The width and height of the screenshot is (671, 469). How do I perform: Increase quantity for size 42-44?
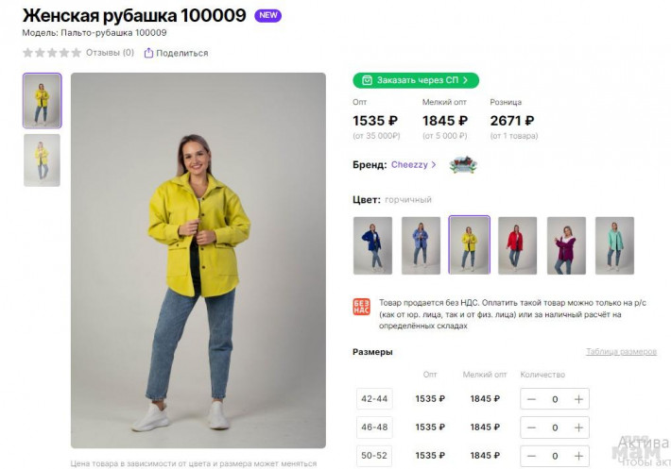[579, 399]
